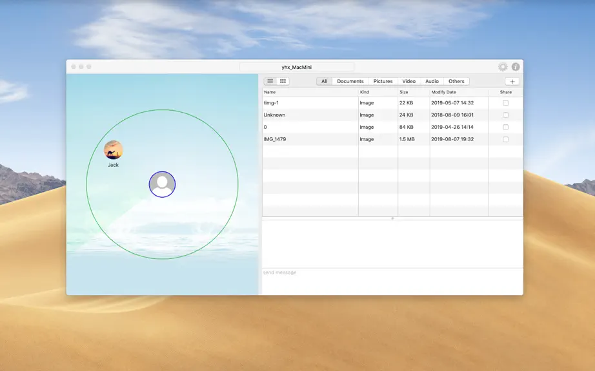Select the IMG_1479 file row
Viewport: 595px width, 371px height.
[392, 139]
